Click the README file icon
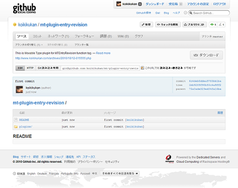Image resolution: width=238 pixels, height=188 pixels. pyautogui.click(x=16, y=120)
